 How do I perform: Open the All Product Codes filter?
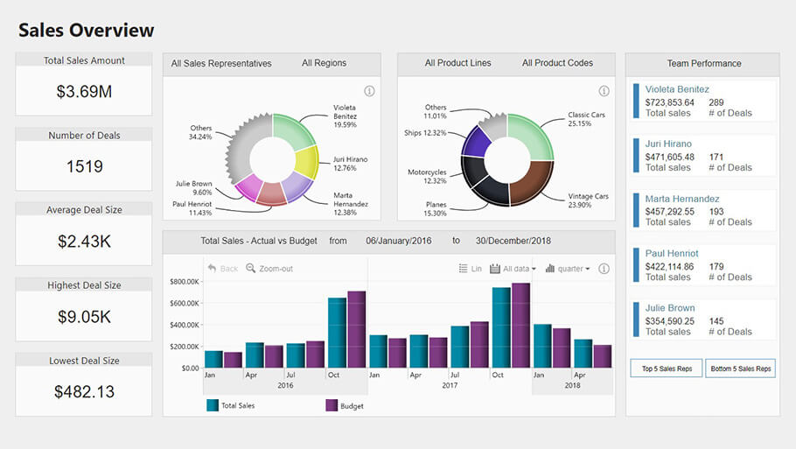[557, 63]
